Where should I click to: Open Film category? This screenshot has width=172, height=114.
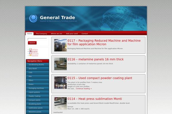pos(38,76)
